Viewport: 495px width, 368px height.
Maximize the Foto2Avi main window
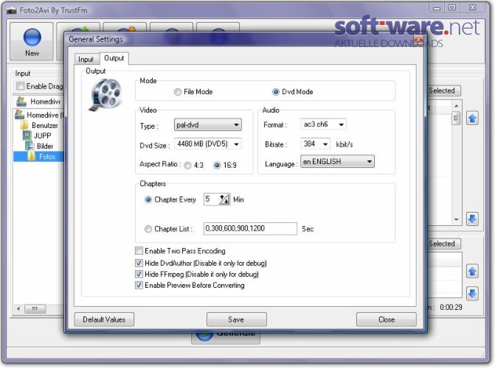(x=452, y=7)
